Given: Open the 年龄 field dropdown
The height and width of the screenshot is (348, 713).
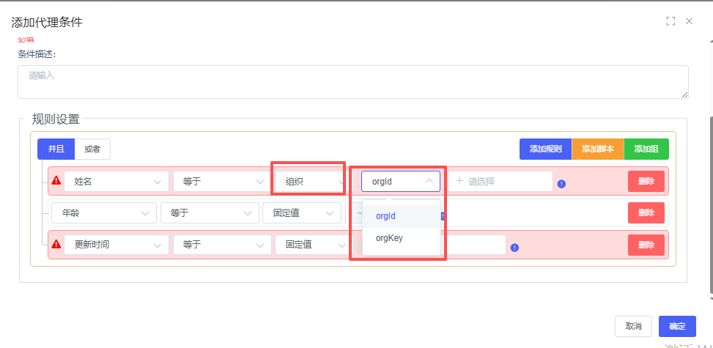Looking at the screenshot, I should [103, 213].
